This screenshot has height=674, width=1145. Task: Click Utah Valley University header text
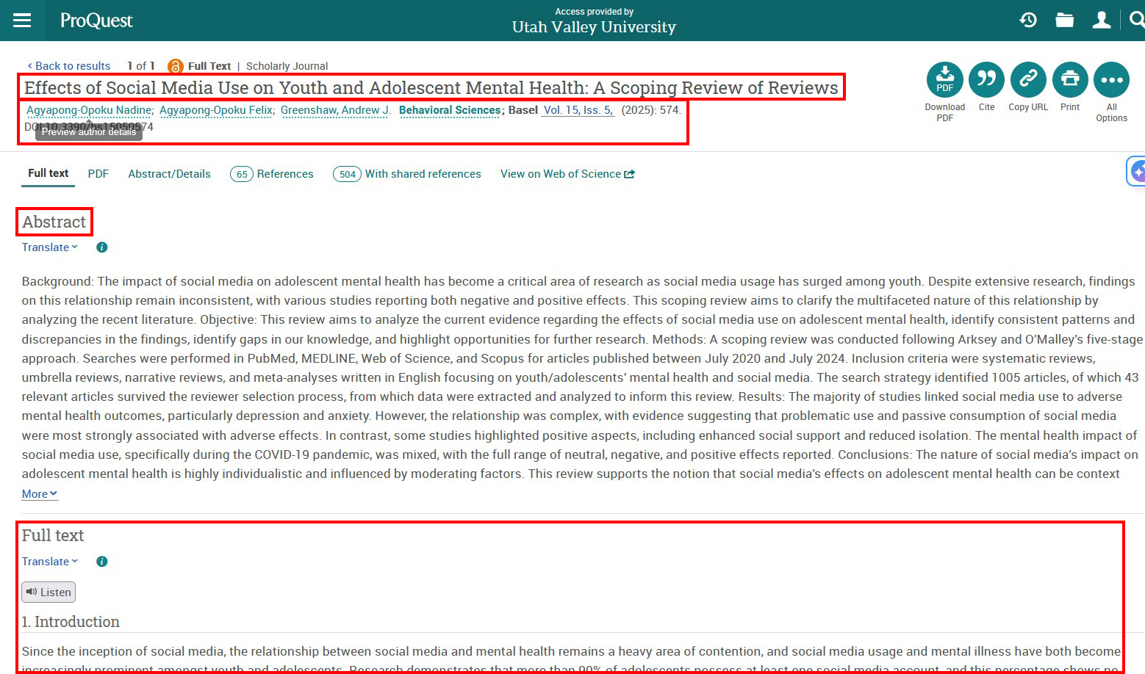[x=594, y=27]
